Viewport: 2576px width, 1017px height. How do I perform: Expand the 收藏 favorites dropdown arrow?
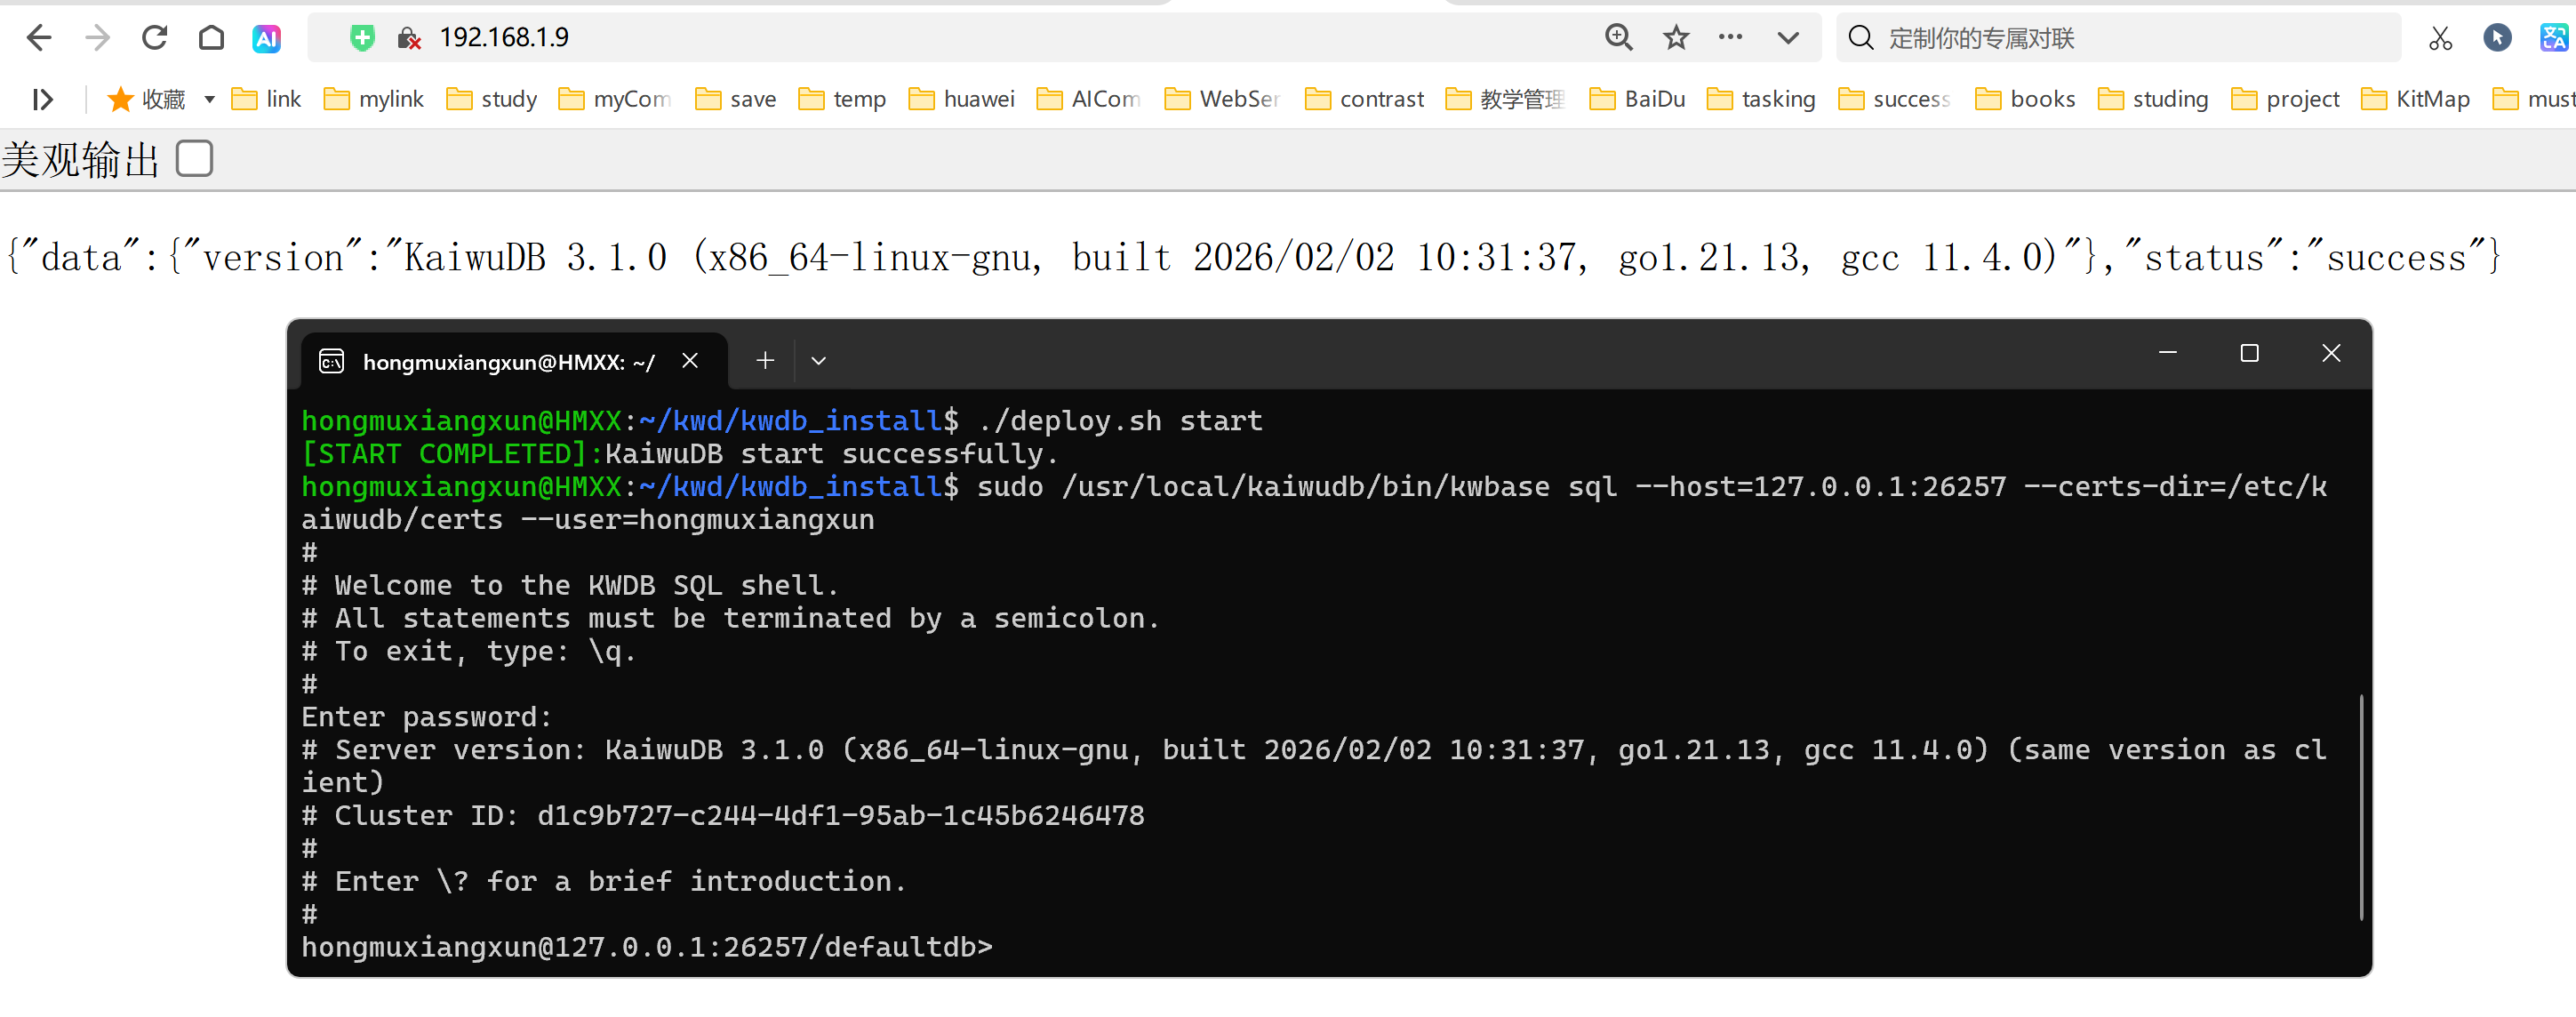(x=209, y=99)
